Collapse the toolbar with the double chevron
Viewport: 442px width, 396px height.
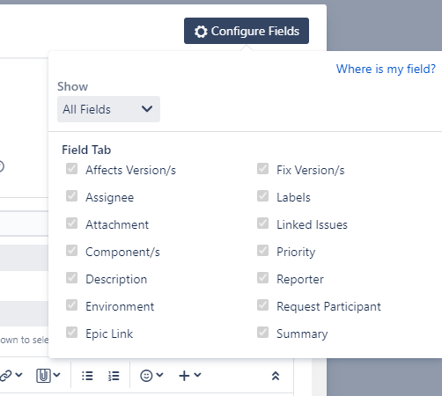(x=276, y=376)
